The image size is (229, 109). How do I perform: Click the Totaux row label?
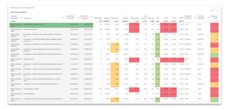point(13,21)
